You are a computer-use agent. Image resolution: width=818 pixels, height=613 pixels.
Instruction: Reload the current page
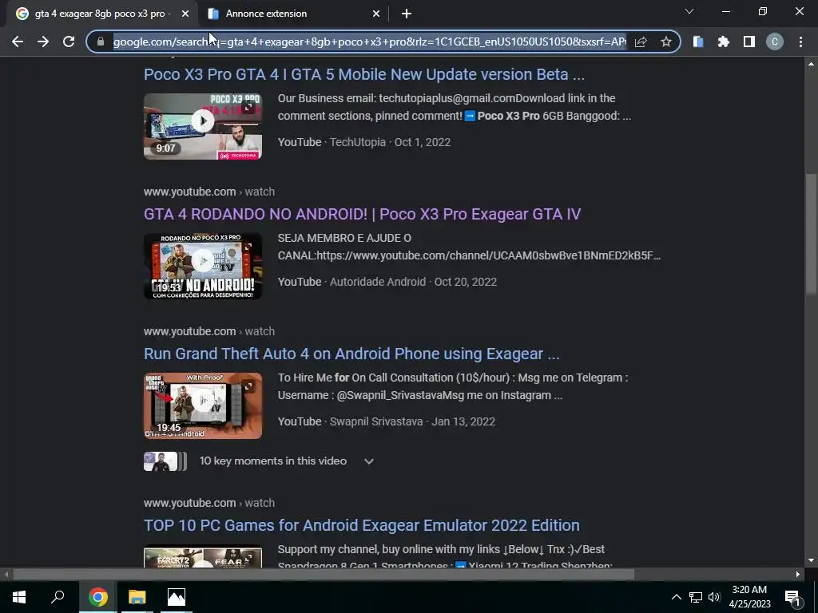[69, 42]
